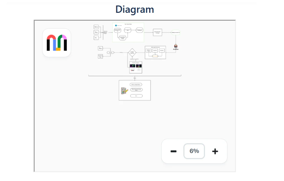Select the right screenshot thumbnail in the integration box
The width and height of the screenshot is (284, 181).
139,66
